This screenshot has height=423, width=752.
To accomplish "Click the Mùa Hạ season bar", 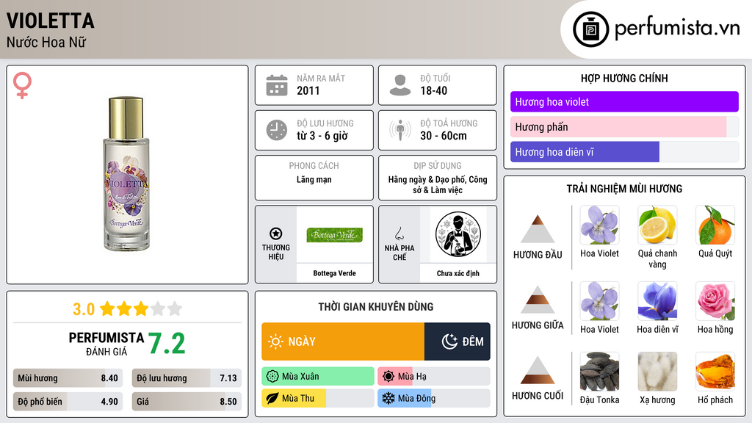I will (434, 377).
